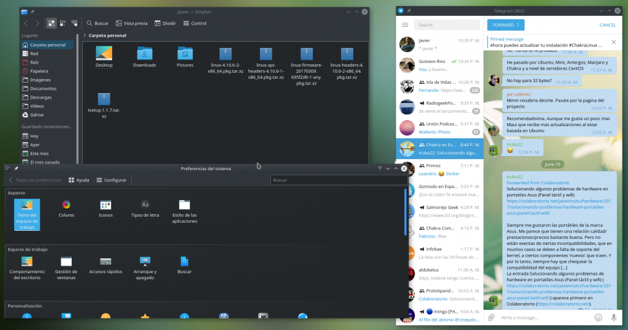Open Configurar in Preferencias del sistema

[x=112, y=180]
